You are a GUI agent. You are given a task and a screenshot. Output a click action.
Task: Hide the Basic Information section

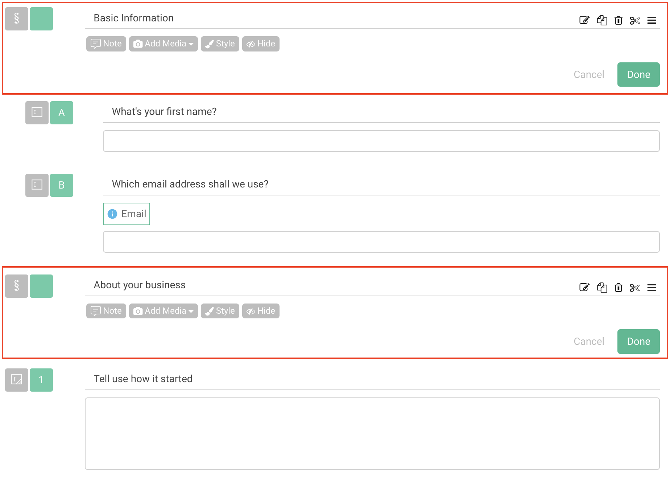click(260, 44)
